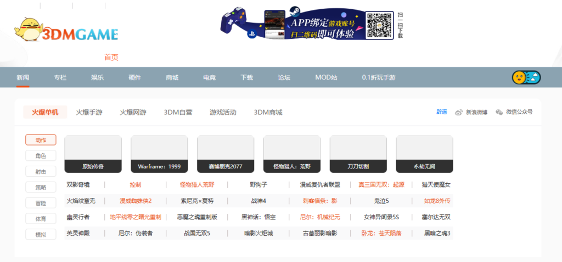This screenshot has height=262, width=562.
Task: Open 怪物猎人荒野 text link
Action: click(197, 185)
